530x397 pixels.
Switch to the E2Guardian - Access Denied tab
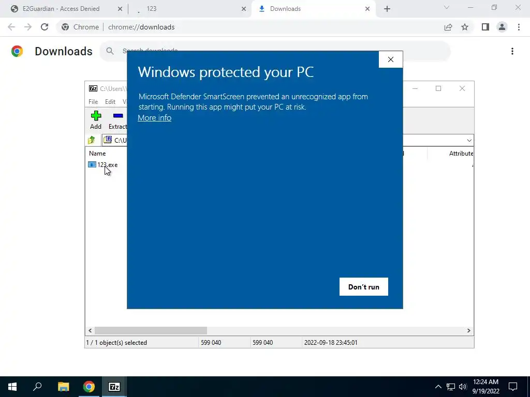pyautogui.click(x=61, y=9)
